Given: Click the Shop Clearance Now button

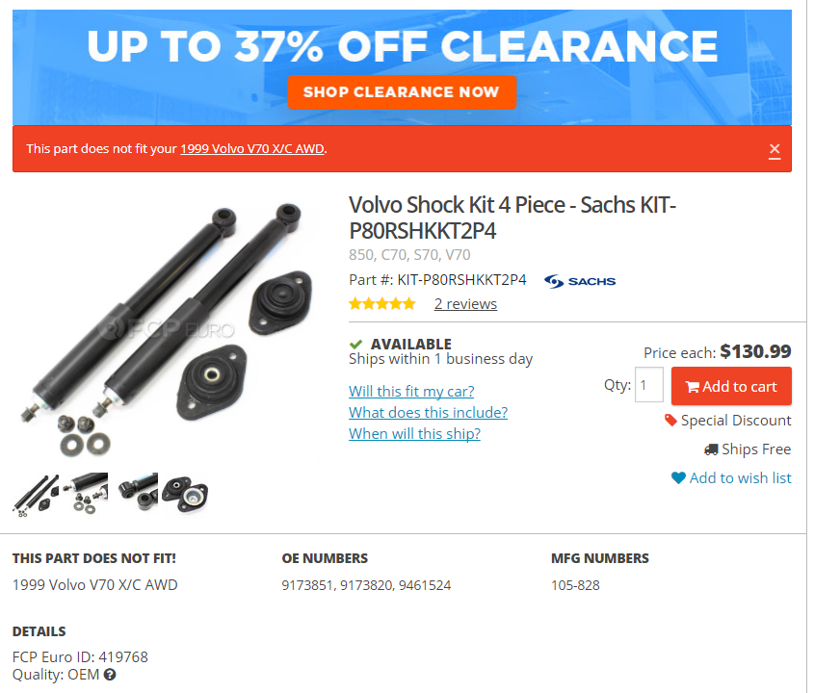Looking at the screenshot, I should point(402,92).
